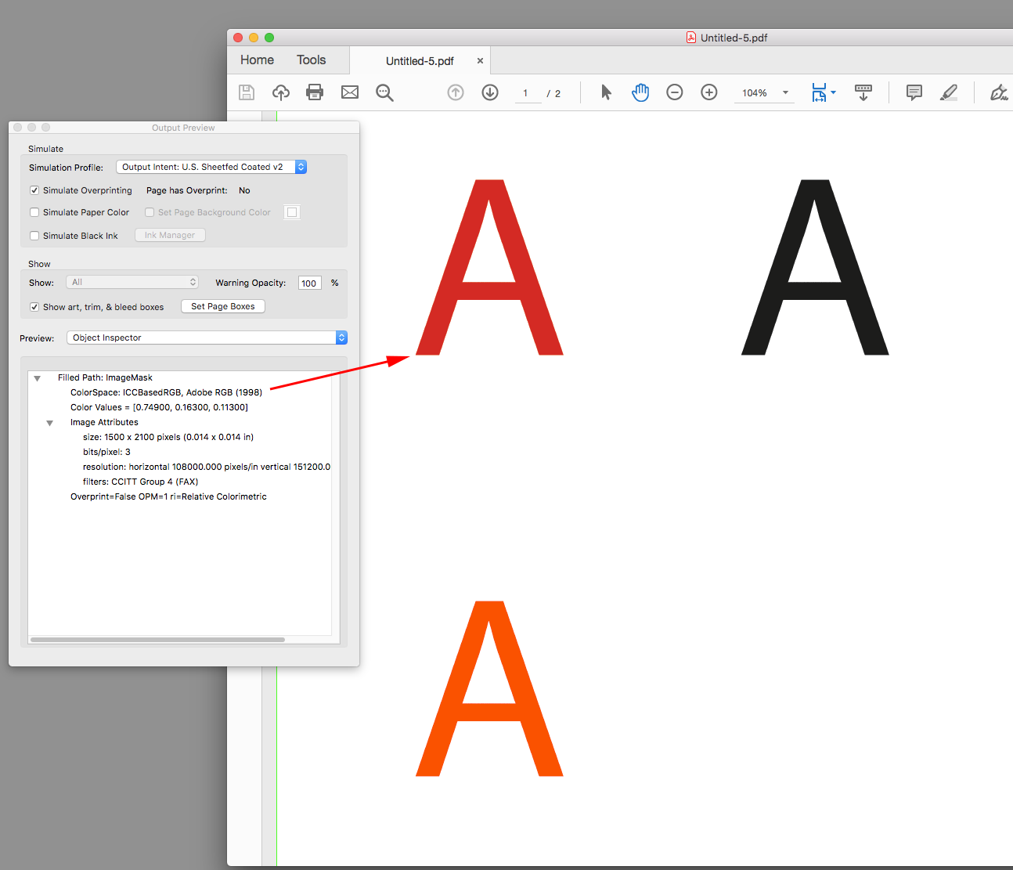This screenshot has height=870, width=1013.
Task: Open the Preview Object Inspector dropdown
Action: coord(207,338)
